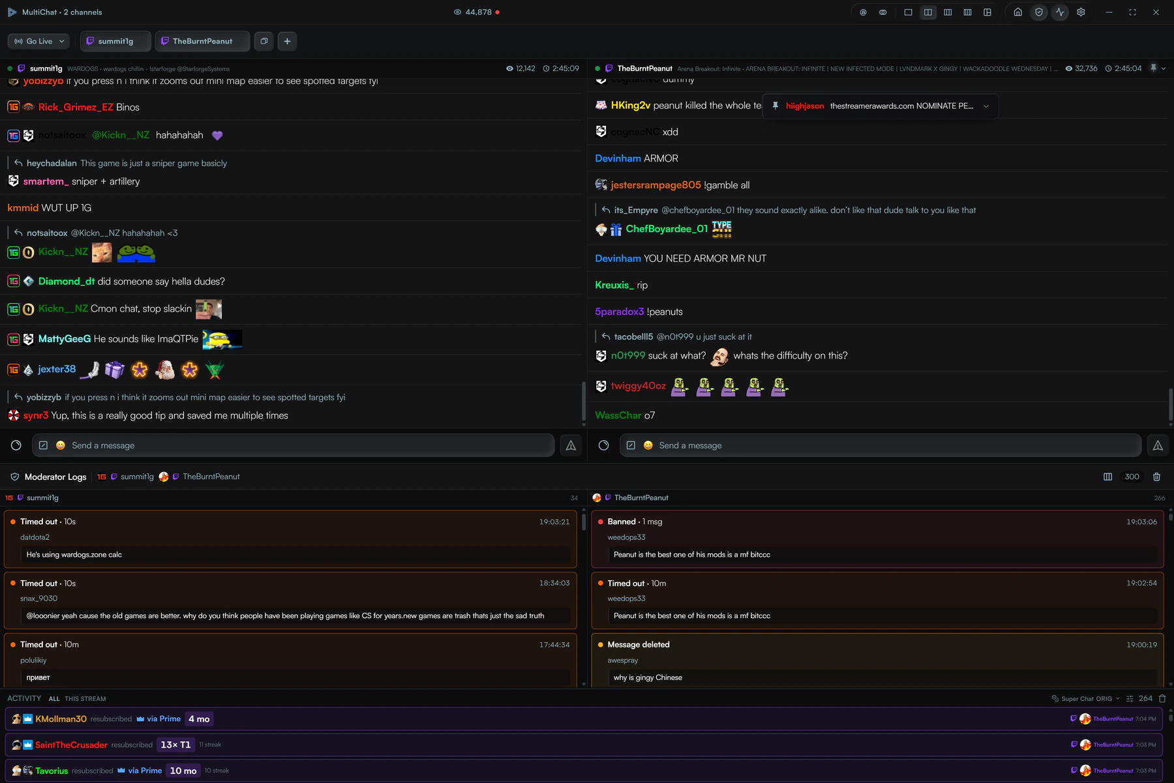The height and width of the screenshot is (783, 1174).
Task: Switch to the TheBurntPeanut channel tab
Action: click(x=202, y=41)
